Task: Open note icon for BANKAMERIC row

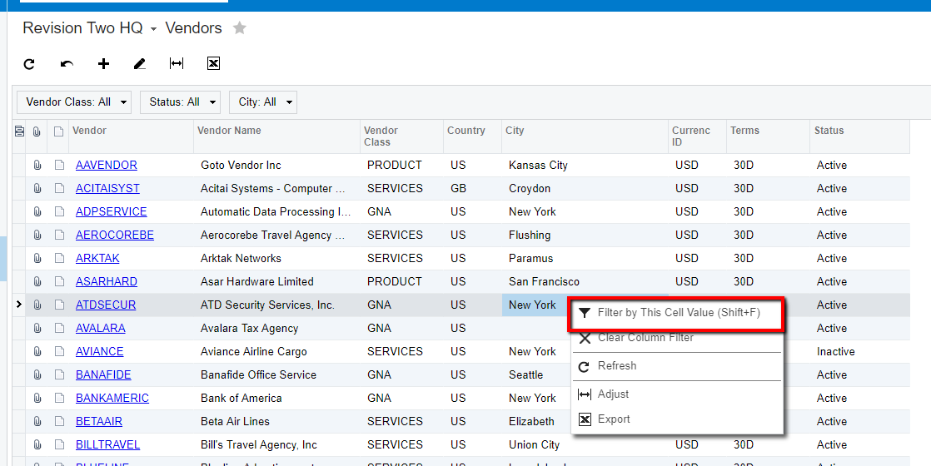Action: point(59,399)
